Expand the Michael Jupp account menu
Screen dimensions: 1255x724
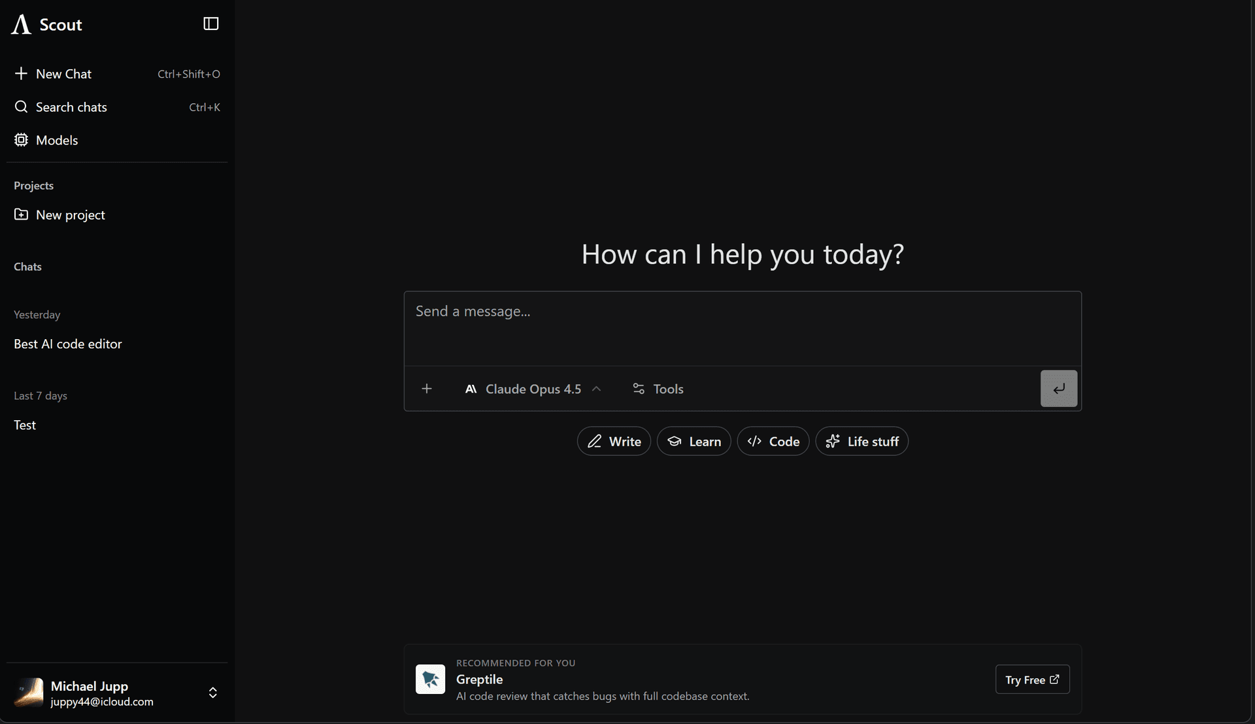(x=213, y=693)
